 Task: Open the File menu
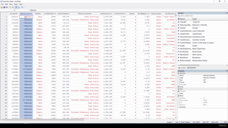(x=2, y=4)
